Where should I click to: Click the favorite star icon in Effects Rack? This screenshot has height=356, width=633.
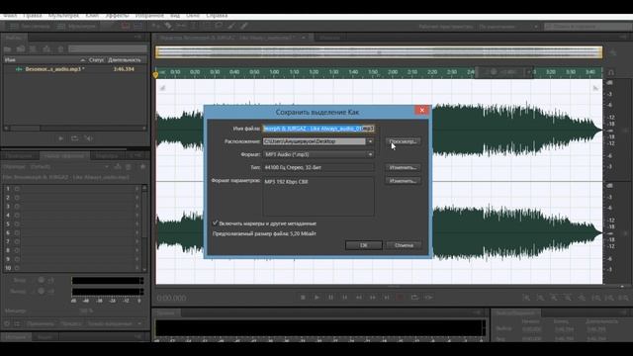click(x=142, y=166)
